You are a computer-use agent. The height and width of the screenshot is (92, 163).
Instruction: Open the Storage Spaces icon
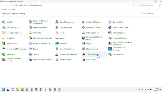tap(83, 49)
